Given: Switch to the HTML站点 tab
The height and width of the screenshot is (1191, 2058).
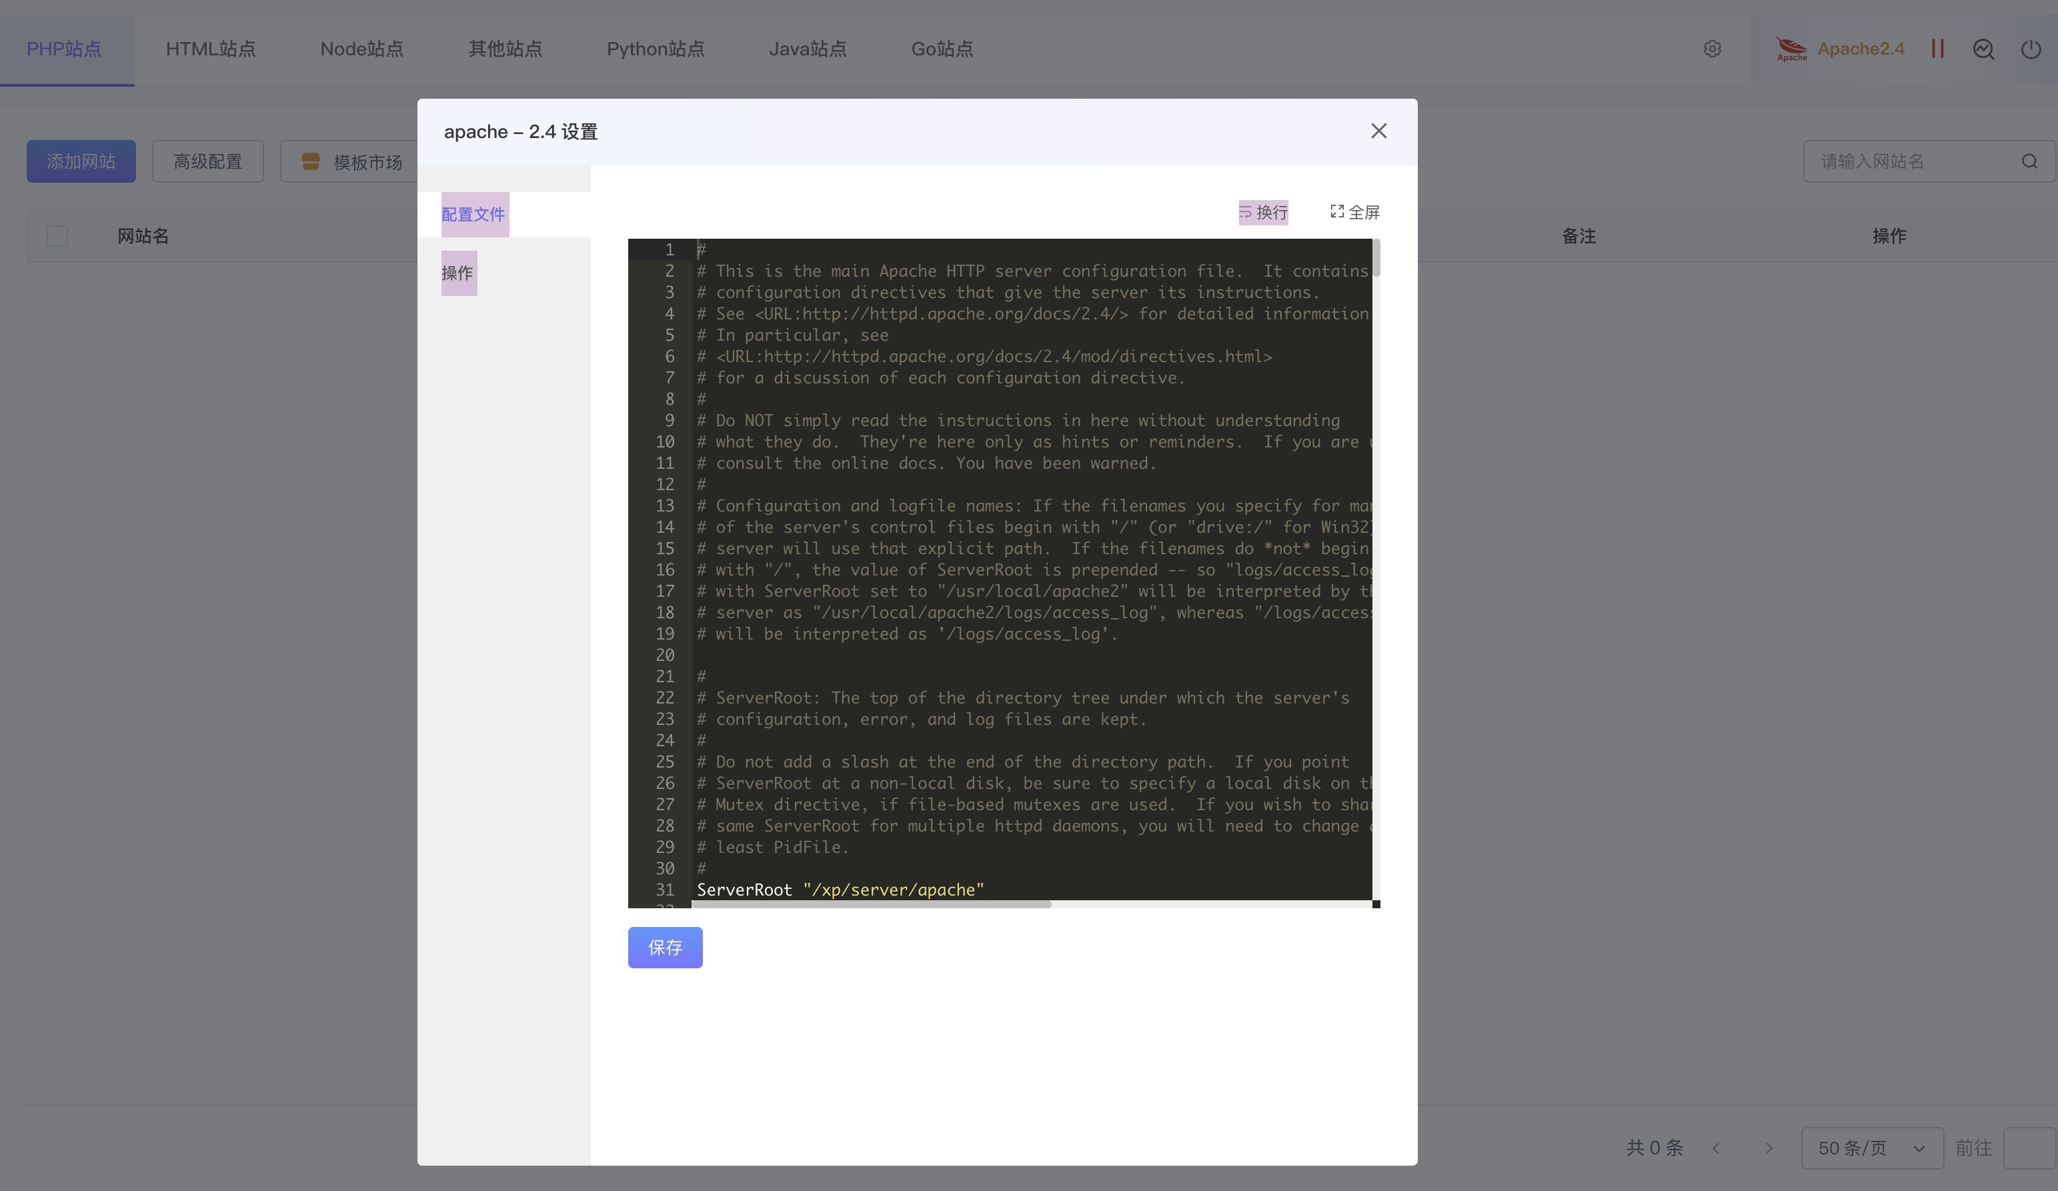Looking at the screenshot, I should point(211,49).
